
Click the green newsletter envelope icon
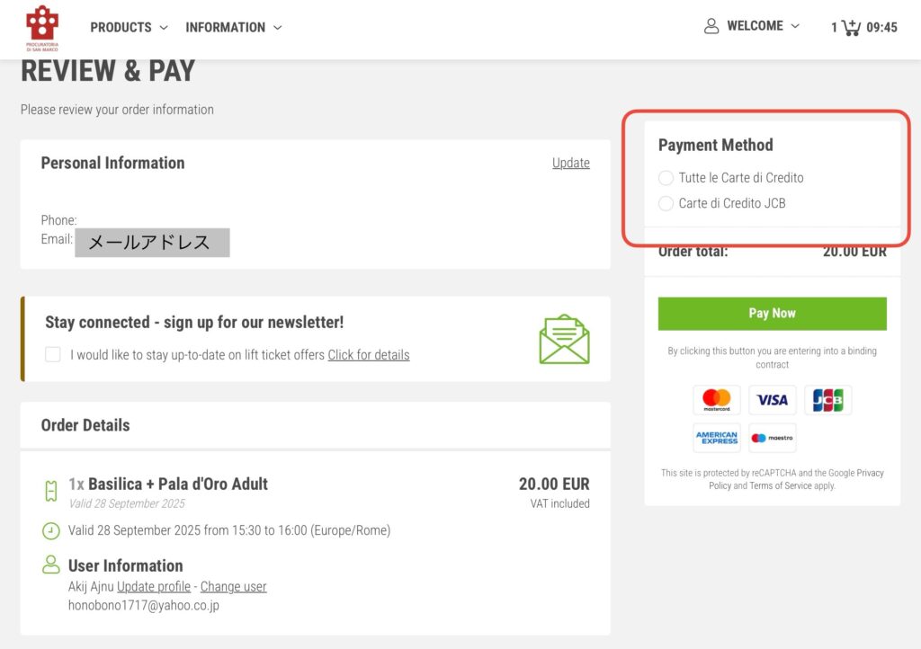point(564,339)
